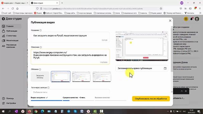Image resolution: width=203 pixels, height=114 pixels.
Task: Show more bookmarks with double chevron
Action: click(x=200, y=13)
